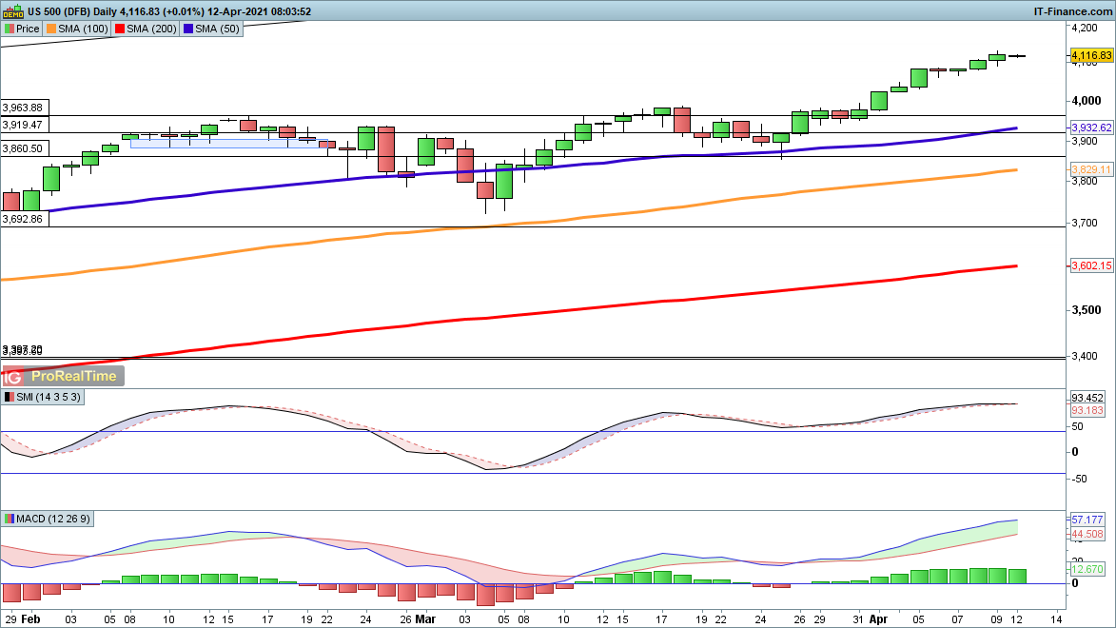1116x628 pixels.
Task: Open the SMI (14 3 5 3) settings label
Action: pos(49,397)
